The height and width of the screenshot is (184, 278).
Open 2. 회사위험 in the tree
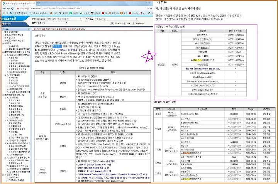[13, 81]
